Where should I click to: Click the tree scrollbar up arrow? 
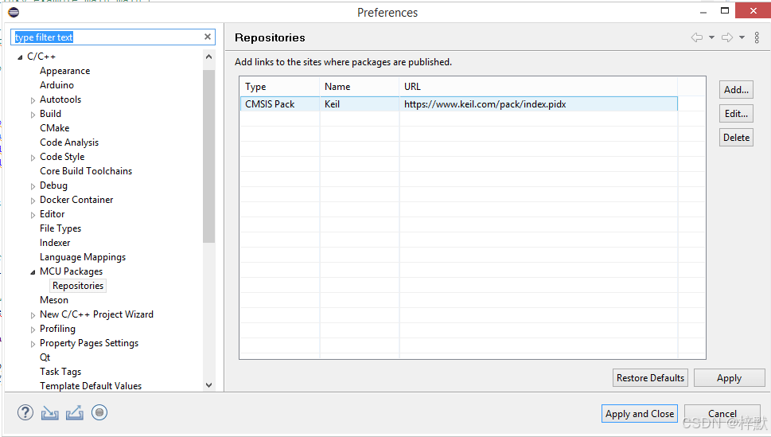(x=209, y=57)
